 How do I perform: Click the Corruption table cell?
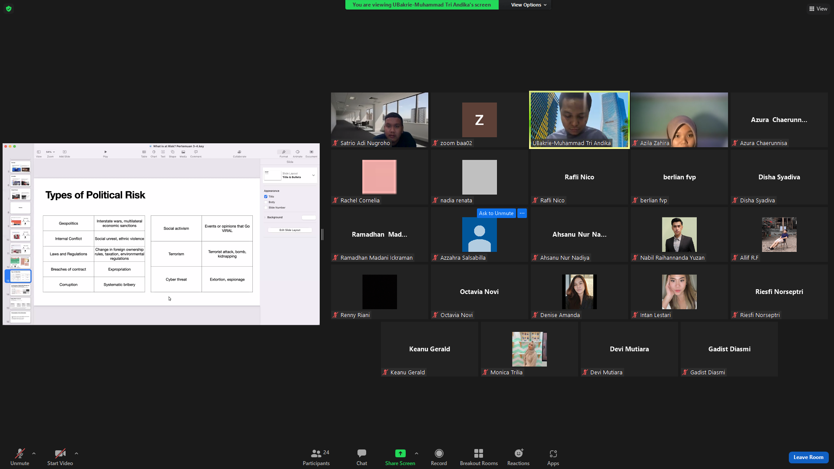pyautogui.click(x=69, y=285)
